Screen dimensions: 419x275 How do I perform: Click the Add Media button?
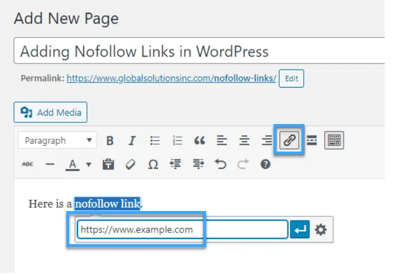[51, 112]
